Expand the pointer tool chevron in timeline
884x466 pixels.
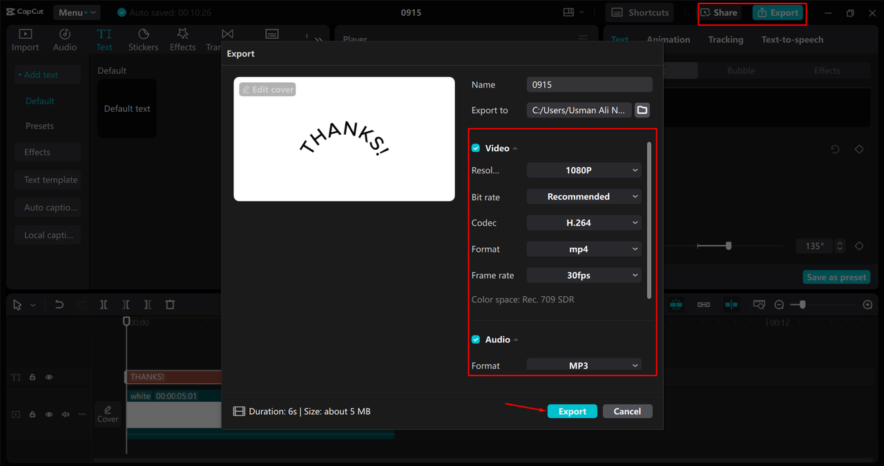pos(32,305)
